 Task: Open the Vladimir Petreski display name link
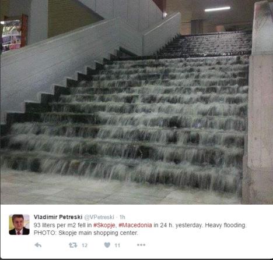pos(58,217)
